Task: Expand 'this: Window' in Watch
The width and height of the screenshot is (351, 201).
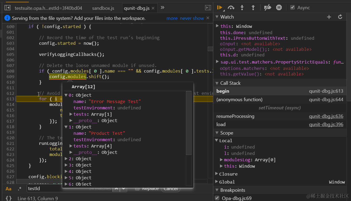Action: 217,26
